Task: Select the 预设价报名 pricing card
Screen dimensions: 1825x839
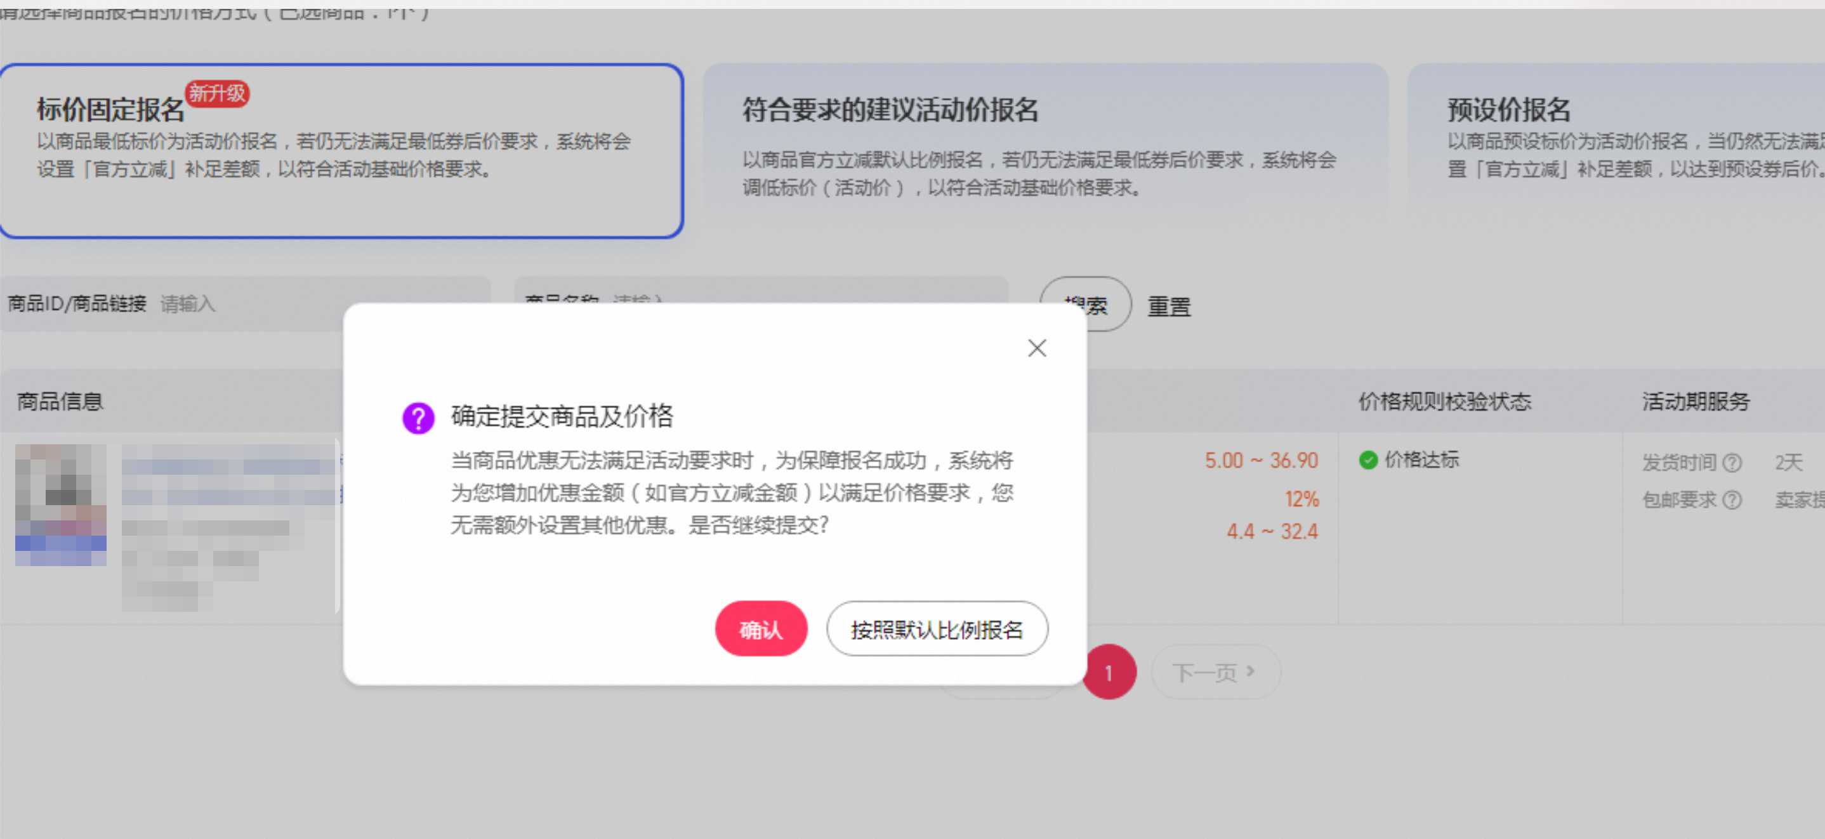Action: point(1617,151)
